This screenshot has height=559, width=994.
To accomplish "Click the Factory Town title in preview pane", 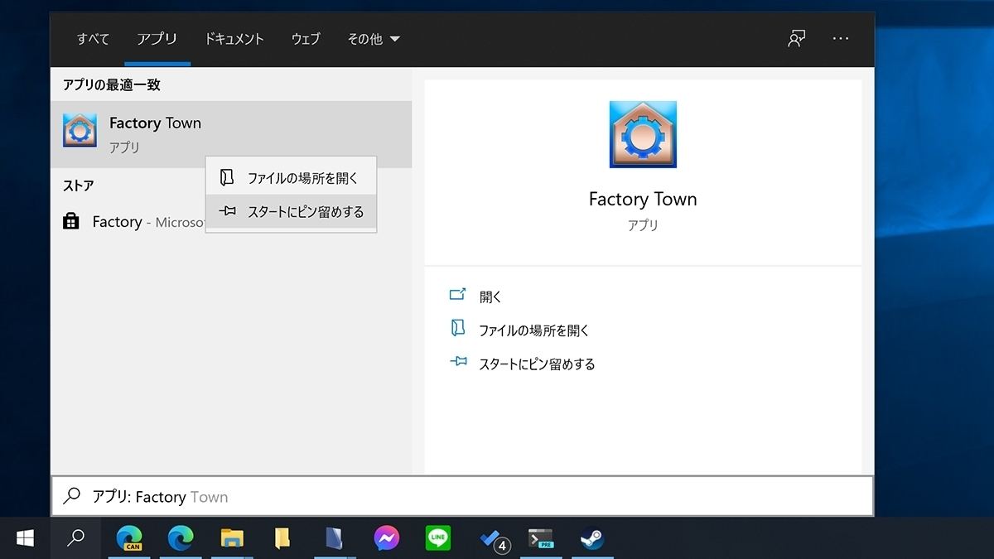I will coord(643,199).
